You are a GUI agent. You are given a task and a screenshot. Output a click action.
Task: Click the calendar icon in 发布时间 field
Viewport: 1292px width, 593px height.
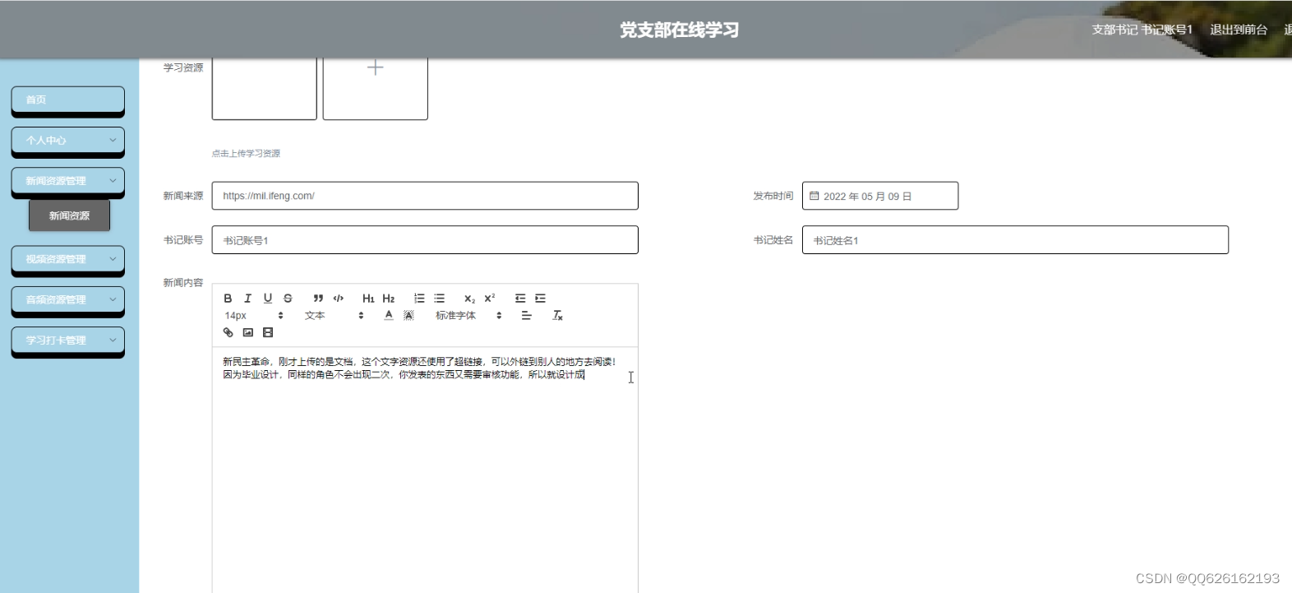[814, 196]
